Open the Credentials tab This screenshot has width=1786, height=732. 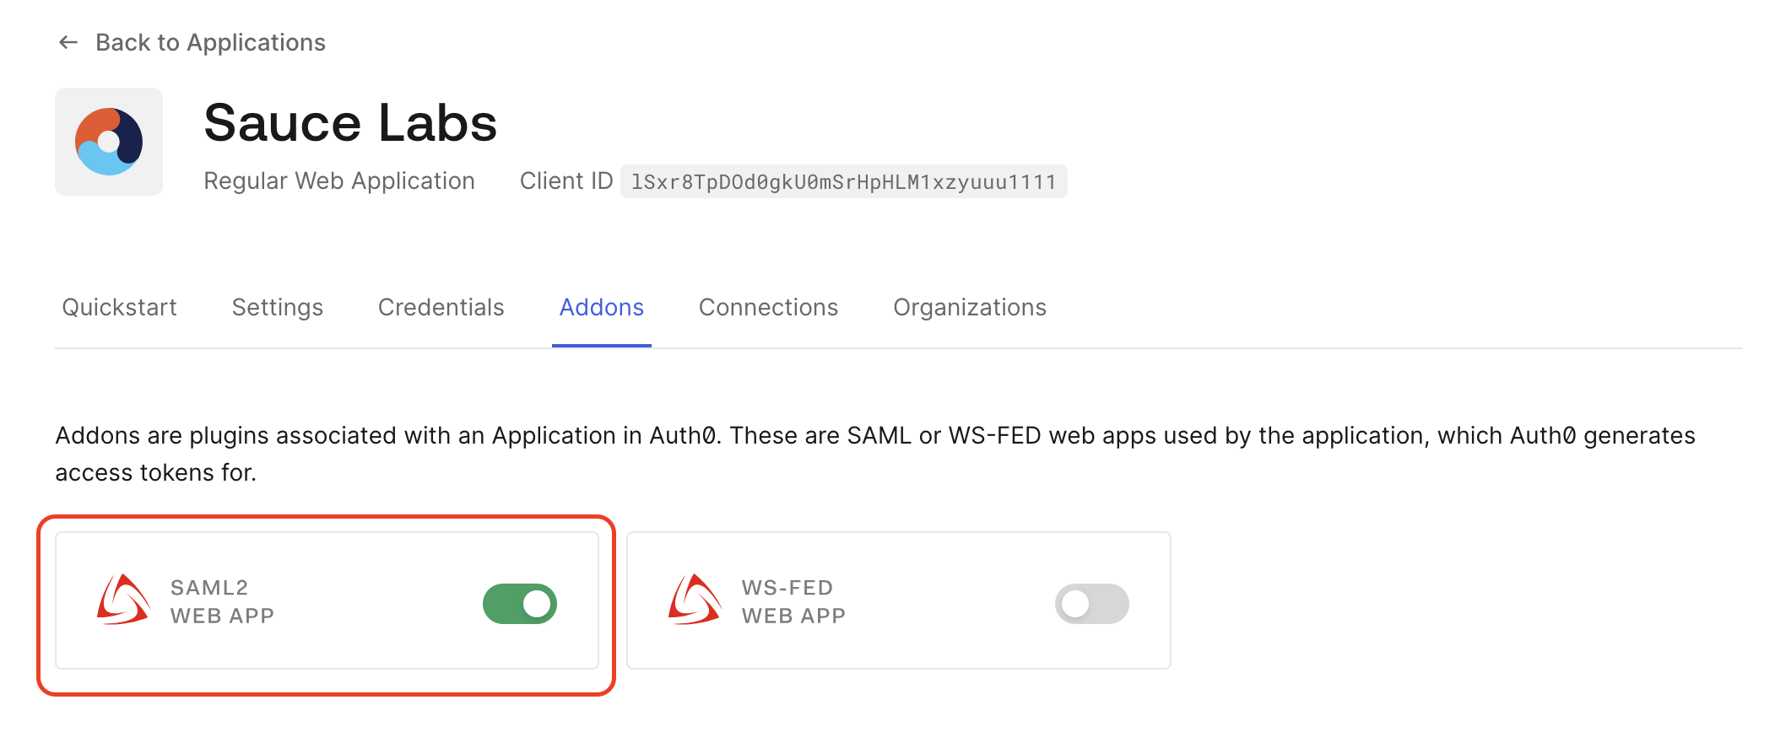[441, 308]
